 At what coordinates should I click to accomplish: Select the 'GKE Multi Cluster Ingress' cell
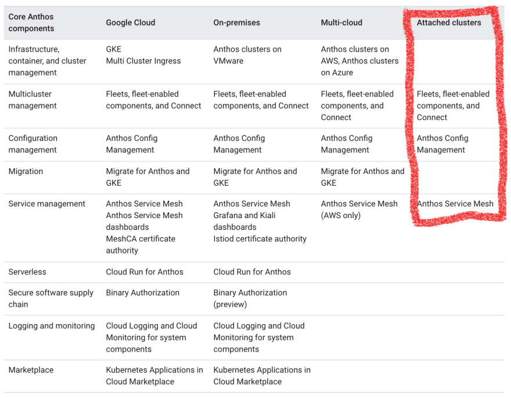click(x=143, y=55)
